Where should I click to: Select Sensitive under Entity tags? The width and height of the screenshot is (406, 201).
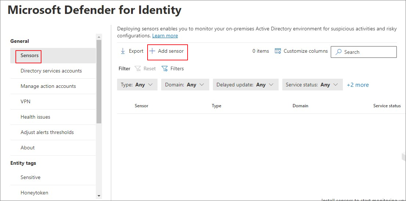click(53, 178)
